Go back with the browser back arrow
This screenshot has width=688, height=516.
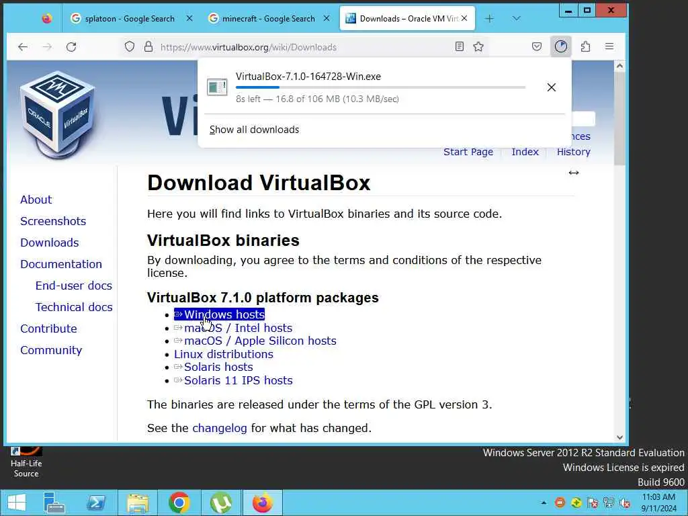[x=23, y=47]
